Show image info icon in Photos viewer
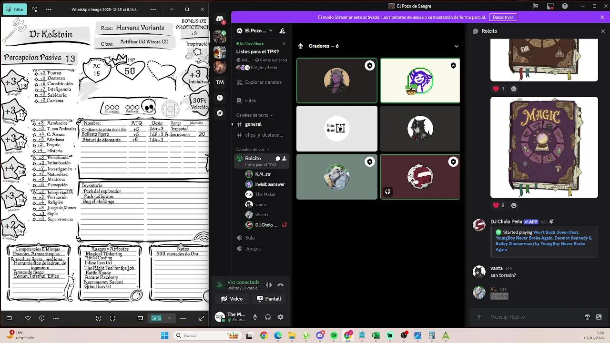The height and width of the screenshot is (343, 610). pyautogui.click(x=41, y=318)
